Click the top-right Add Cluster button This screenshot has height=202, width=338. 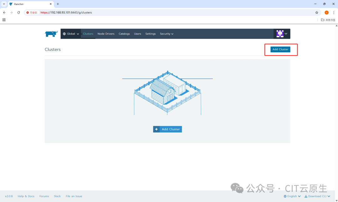pos(280,49)
